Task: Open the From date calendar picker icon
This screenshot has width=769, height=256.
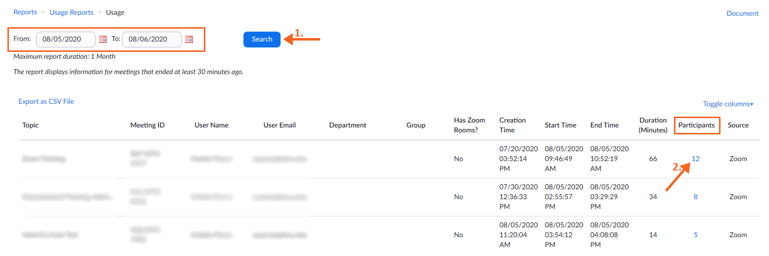Action: (x=103, y=40)
